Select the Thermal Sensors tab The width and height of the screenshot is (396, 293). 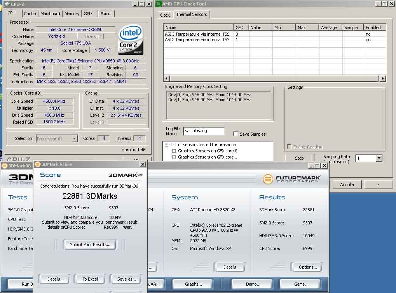192,14
